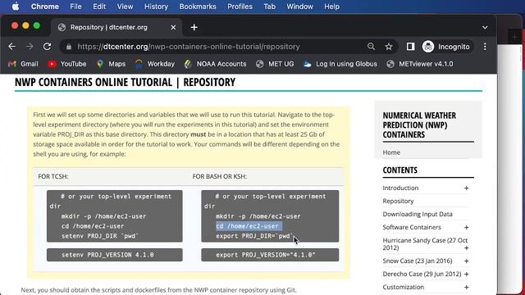Image resolution: width=525 pixels, height=295 pixels.
Task: Click the FOR BASH OR KSH: column header
Action: [x=219, y=176]
